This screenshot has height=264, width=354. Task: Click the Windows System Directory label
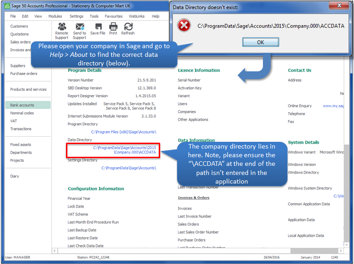[310, 188]
